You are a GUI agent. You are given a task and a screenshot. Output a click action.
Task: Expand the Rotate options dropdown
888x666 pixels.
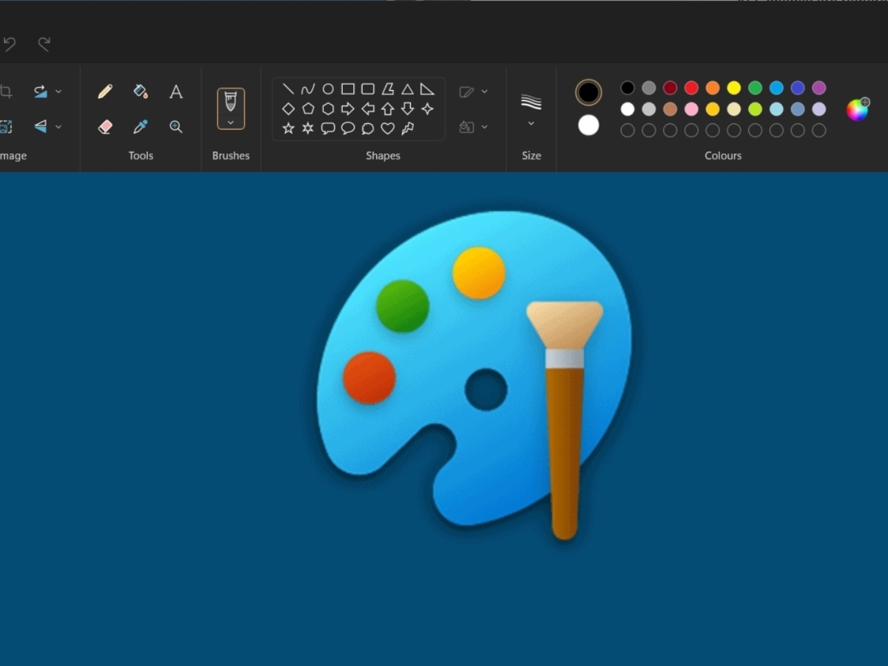(x=58, y=92)
